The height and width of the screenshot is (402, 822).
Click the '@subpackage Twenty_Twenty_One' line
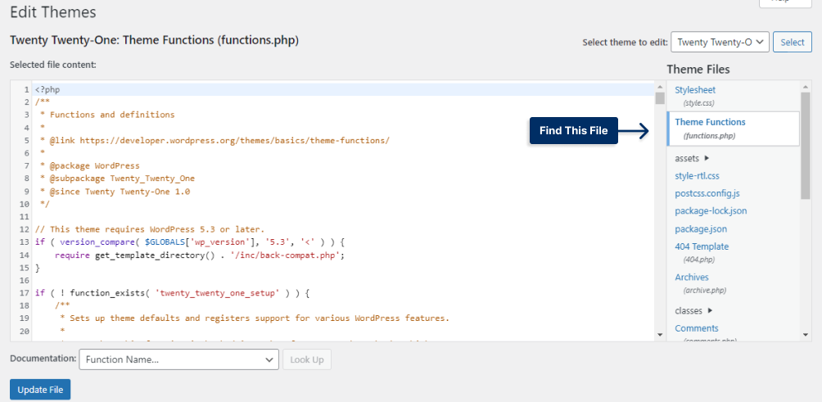click(117, 178)
